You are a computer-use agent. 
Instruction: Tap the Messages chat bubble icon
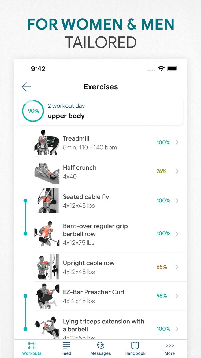tap(100, 346)
